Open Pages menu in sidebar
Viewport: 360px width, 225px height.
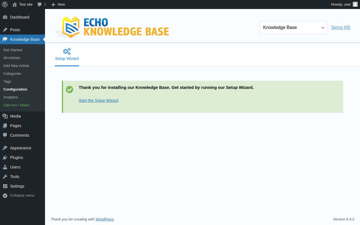(22, 126)
